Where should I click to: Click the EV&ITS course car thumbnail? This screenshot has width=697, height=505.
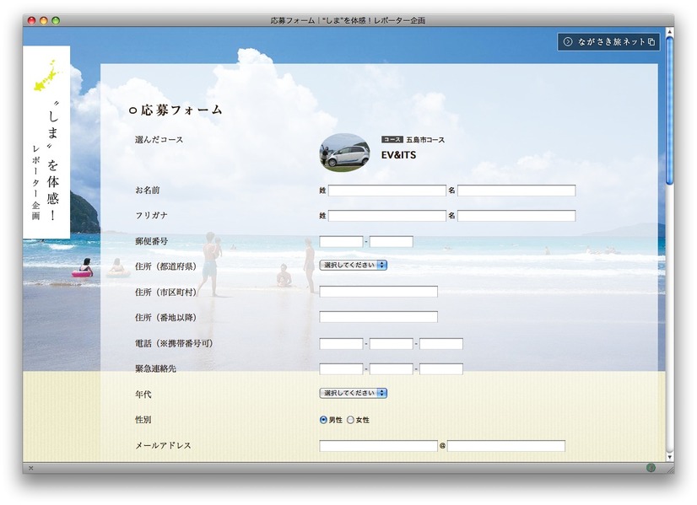click(x=344, y=153)
